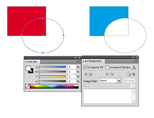The height and width of the screenshot is (118, 154).
Task: Select the Non-Zero Winding Fill Rule icon
Action: tap(129, 74)
